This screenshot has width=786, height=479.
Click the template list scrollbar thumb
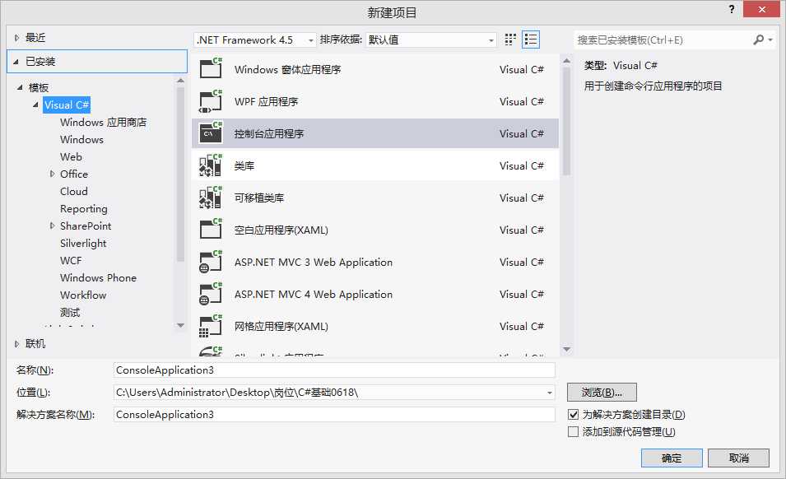point(567,121)
